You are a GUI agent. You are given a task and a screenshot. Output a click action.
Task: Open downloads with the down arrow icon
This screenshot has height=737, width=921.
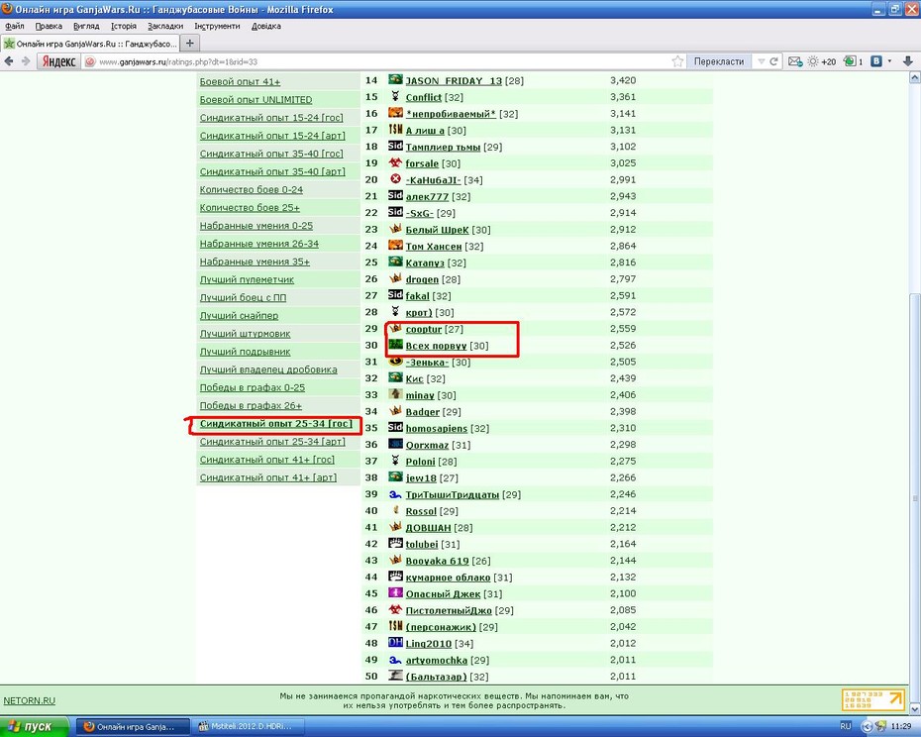coord(907,61)
